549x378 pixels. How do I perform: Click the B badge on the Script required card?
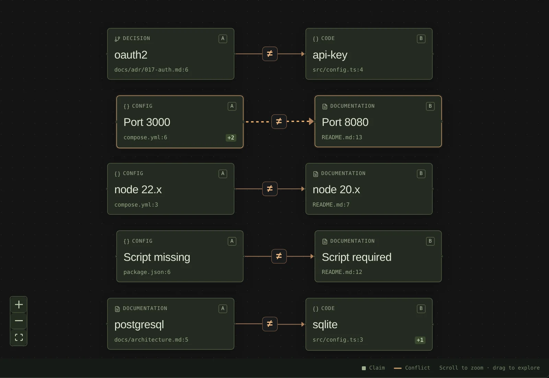click(430, 241)
